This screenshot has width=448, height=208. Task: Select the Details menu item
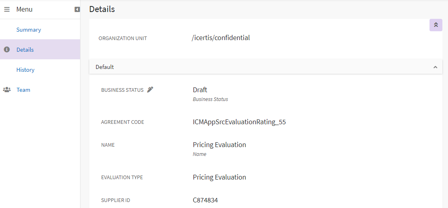click(x=25, y=50)
